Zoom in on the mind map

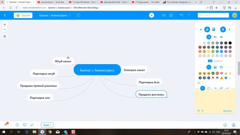point(5,24)
